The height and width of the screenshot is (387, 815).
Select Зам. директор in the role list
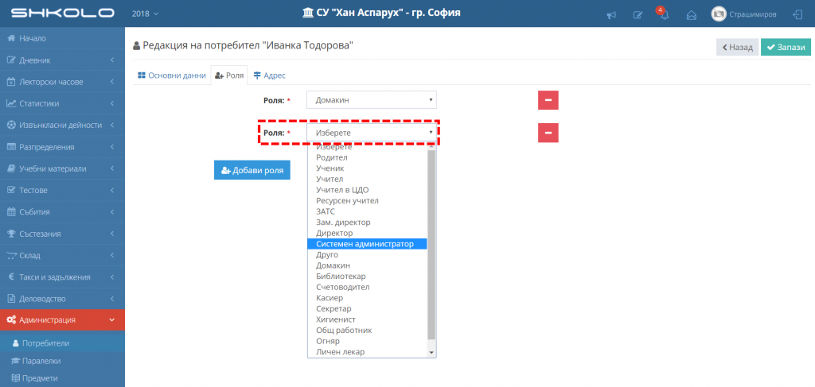click(x=367, y=222)
